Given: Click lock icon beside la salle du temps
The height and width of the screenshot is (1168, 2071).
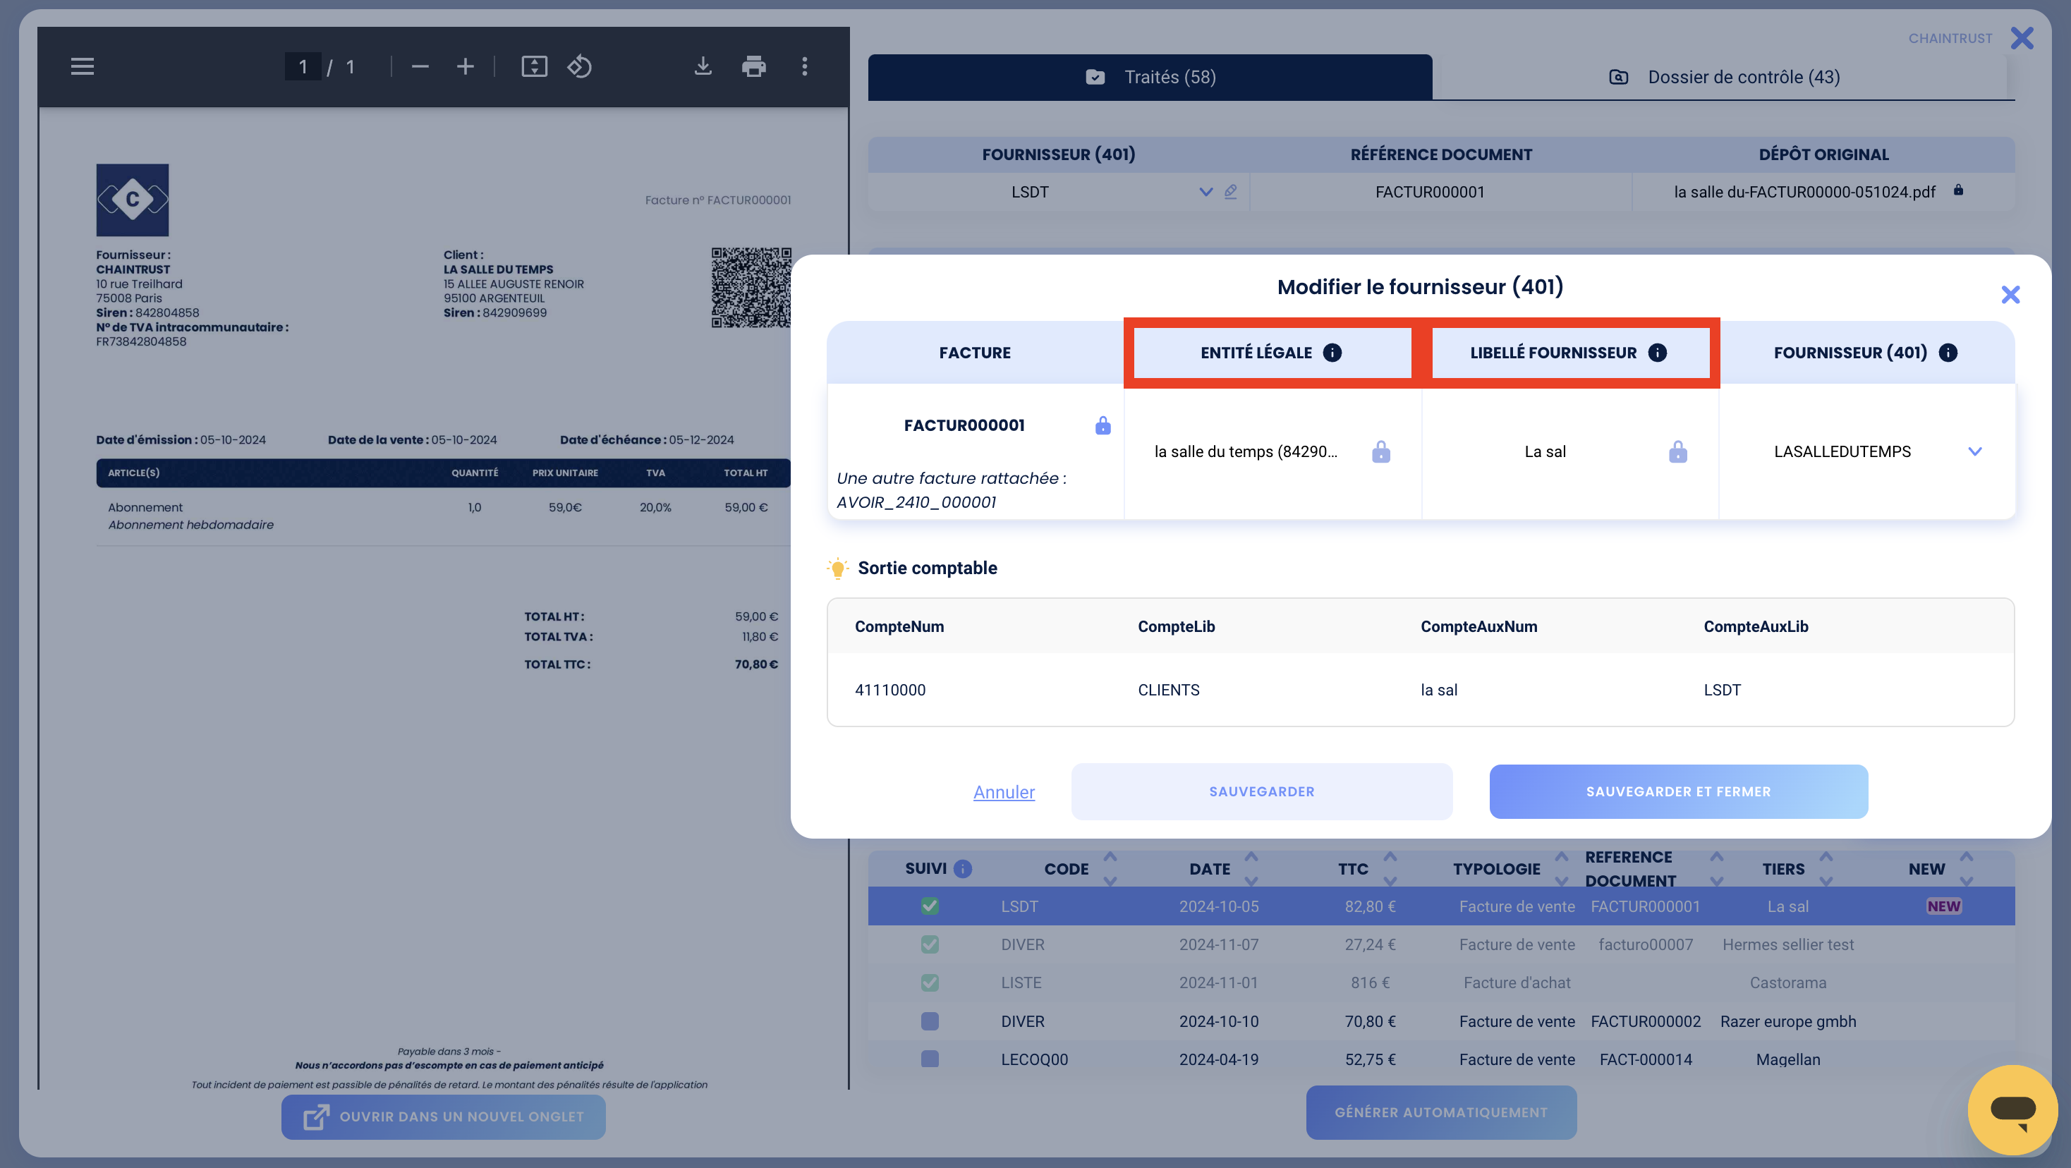Looking at the screenshot, I should pos(1380,452).
